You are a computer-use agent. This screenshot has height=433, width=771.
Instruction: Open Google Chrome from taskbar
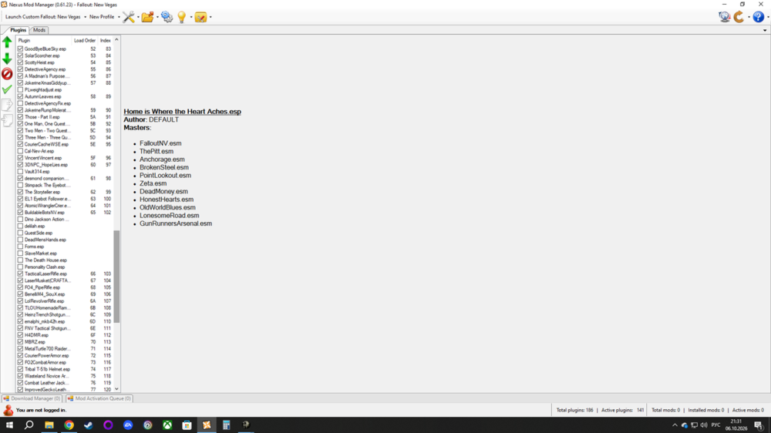[x=69, y=425]
